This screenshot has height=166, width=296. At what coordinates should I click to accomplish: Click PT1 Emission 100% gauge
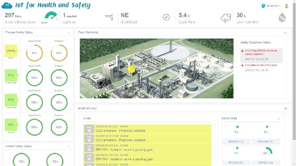59,77
